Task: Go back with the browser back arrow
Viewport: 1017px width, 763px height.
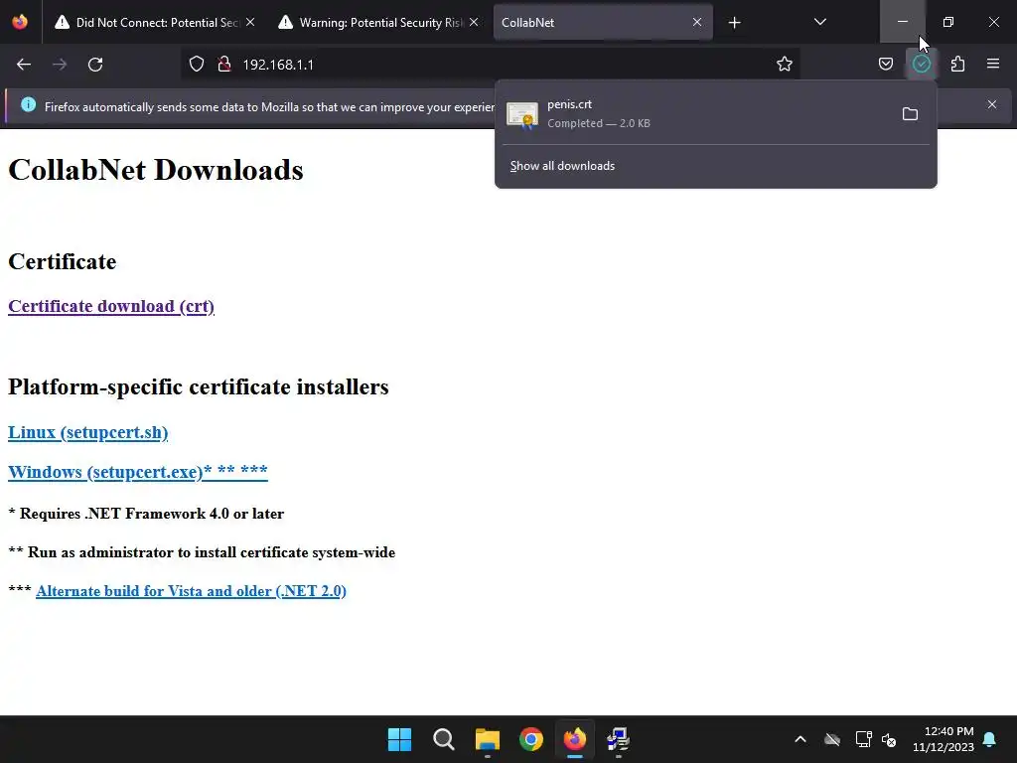Action: pyautogui.click(x=24, y=65)
